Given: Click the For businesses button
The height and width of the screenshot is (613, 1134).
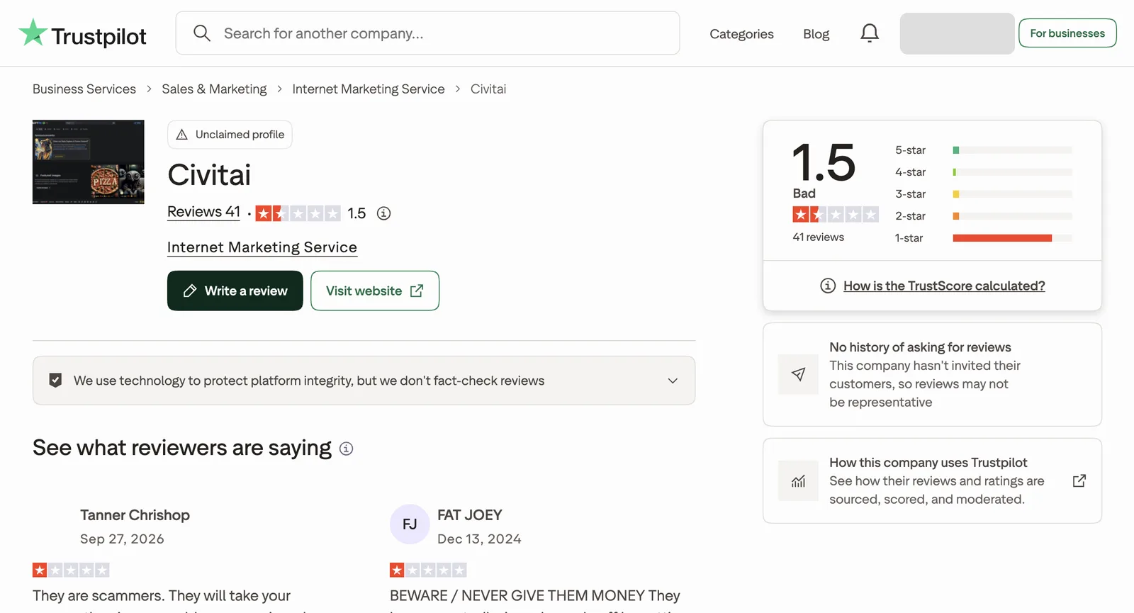Looking at the screenshot, I should pyautogui.click(x=1067, y=33).
